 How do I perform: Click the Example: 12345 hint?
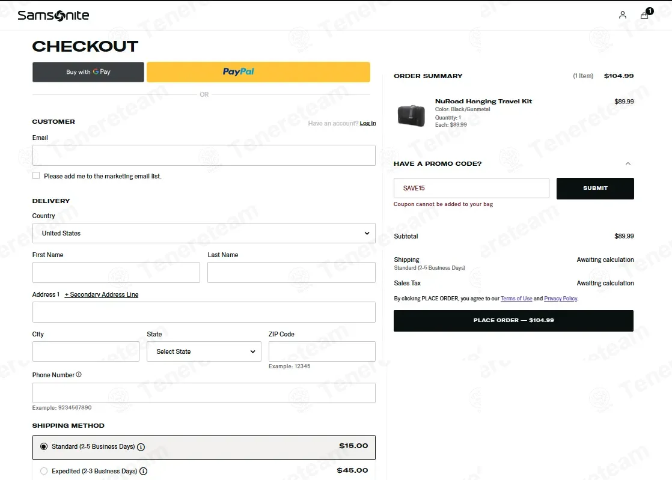(x=289, y=366)
